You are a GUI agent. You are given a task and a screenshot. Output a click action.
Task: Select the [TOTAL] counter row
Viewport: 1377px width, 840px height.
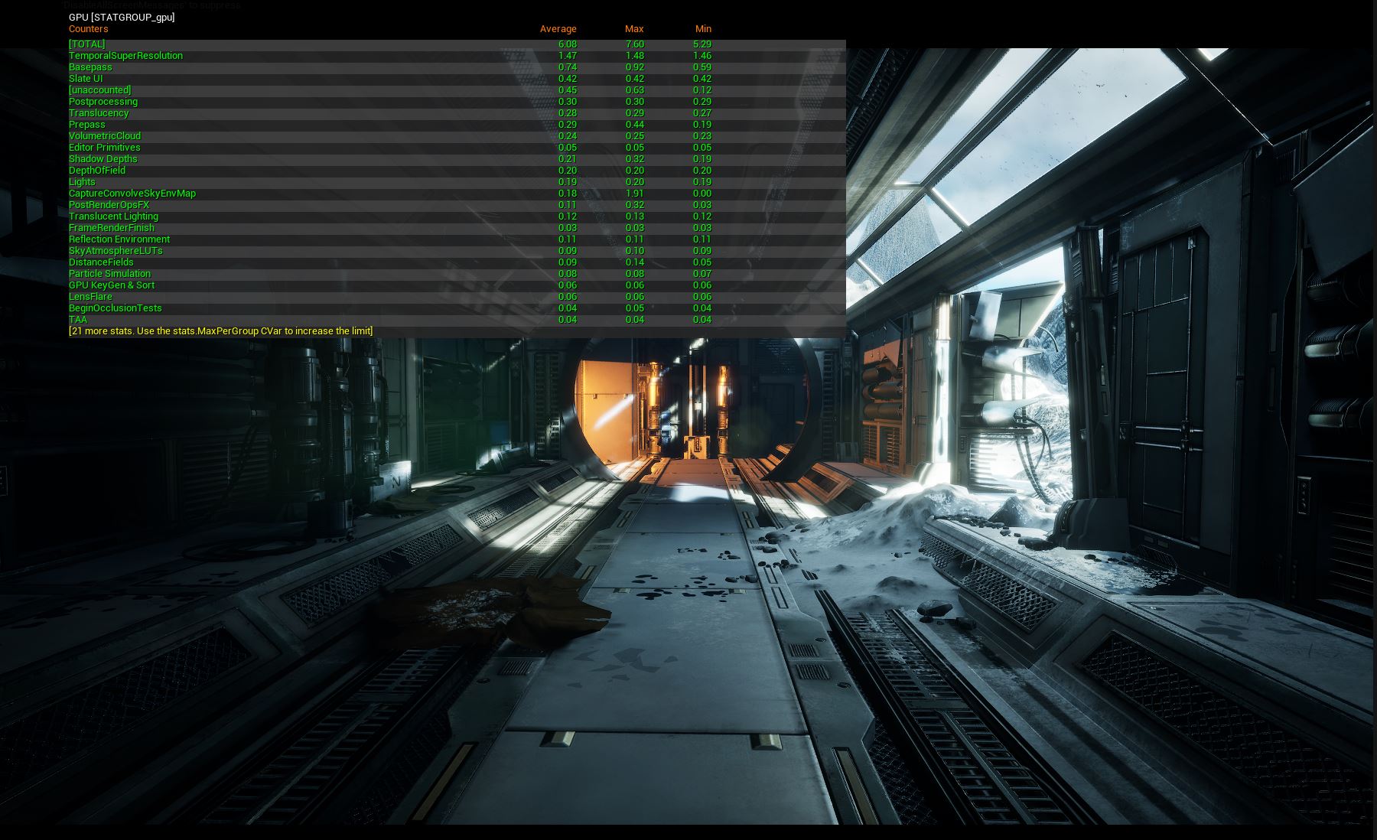[x=86, y=44]
